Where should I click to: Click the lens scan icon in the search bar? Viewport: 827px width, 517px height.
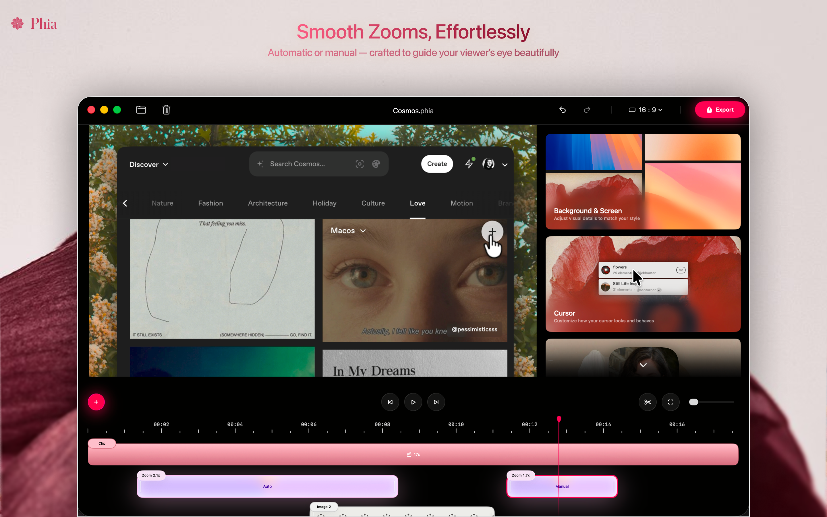[x=360, y=164]
